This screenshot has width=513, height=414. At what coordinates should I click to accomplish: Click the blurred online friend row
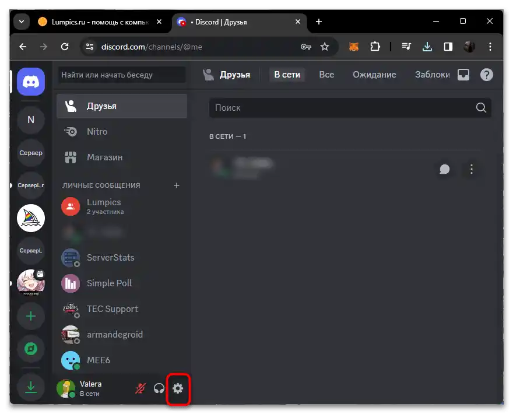(x=345, y=169)
